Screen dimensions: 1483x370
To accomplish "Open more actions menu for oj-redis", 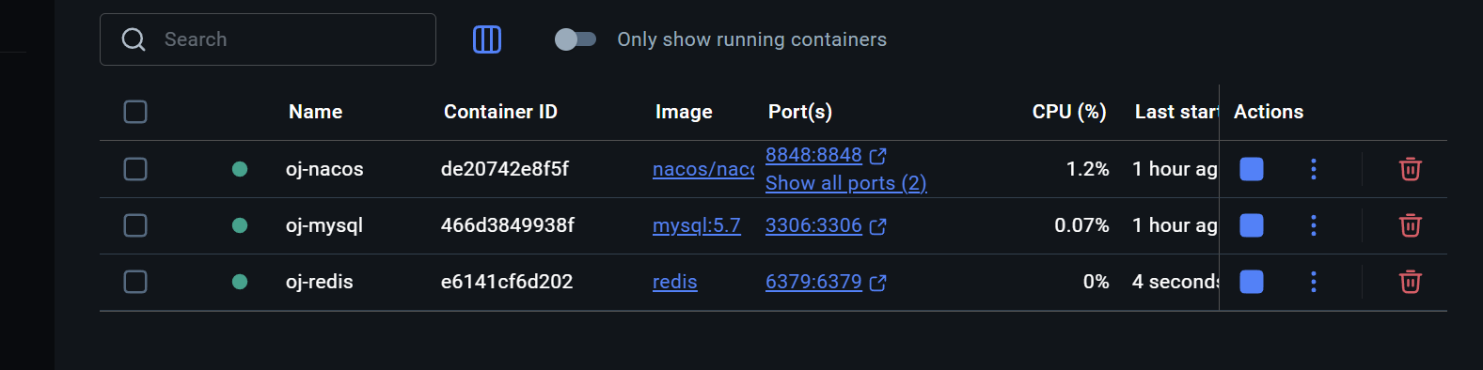I will pyautogui.click(x=1313, y=282).
